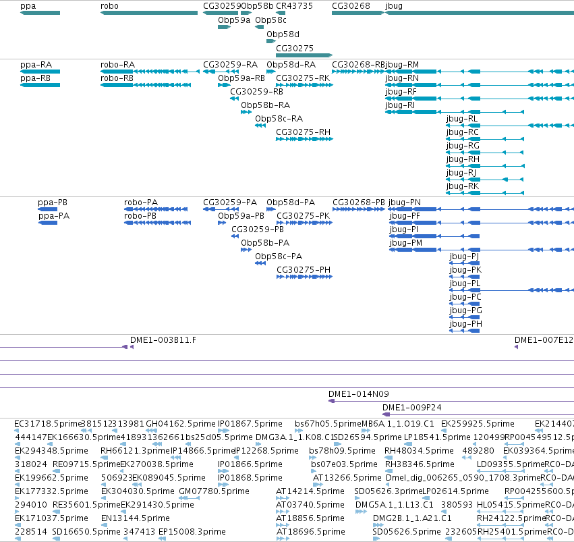Screen dimensions: 574x542
Task: Select the 'jbug-RC' transcript label
Action: (462, 132)
